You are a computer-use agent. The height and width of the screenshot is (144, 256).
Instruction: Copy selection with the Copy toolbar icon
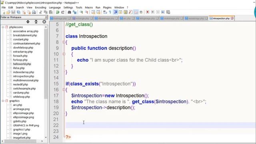(46, 12)
